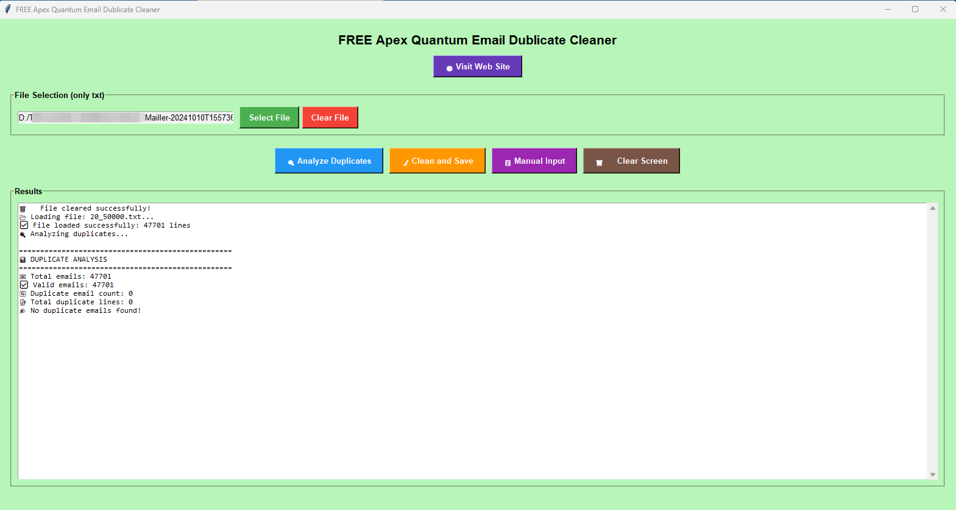Click the folder icon beside Loading file line

(x=23, y=217)
